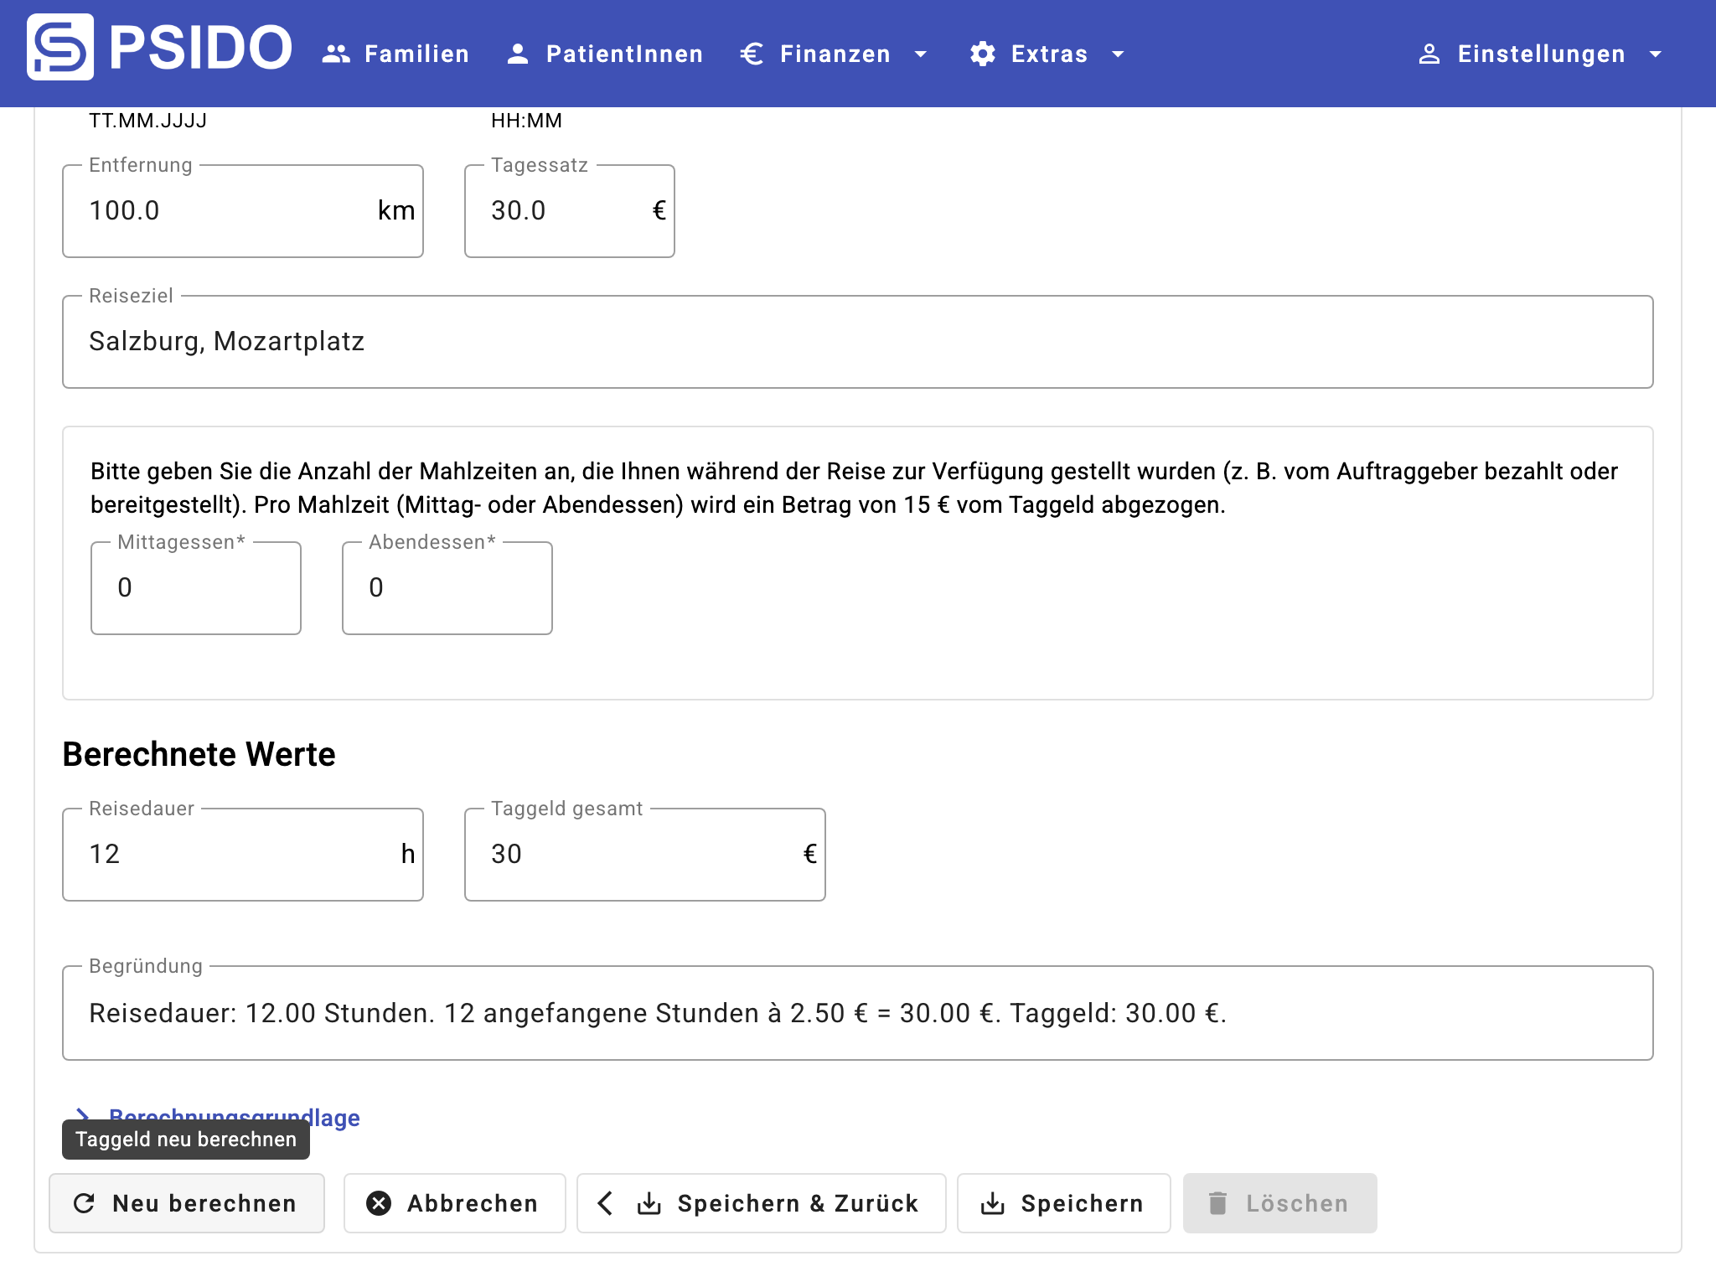Image resolution: width=1716 pixels, height=1287 pixels.
Task: Click the refresh icon in Neu berechnen
Action: (85, 1203)
